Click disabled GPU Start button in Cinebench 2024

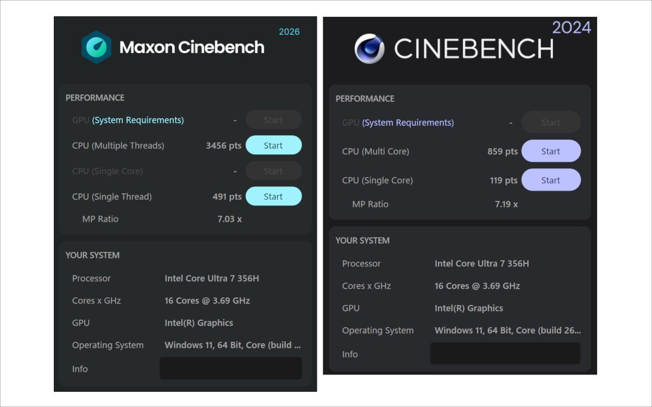(550, 123)
